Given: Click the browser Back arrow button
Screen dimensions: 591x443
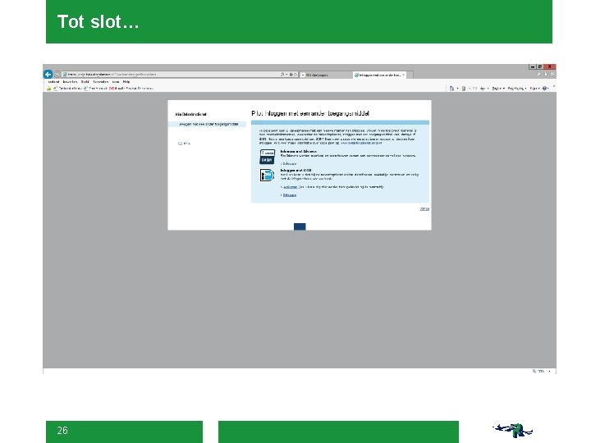Looking at the screenshot, I should click(x=48, y=74).
